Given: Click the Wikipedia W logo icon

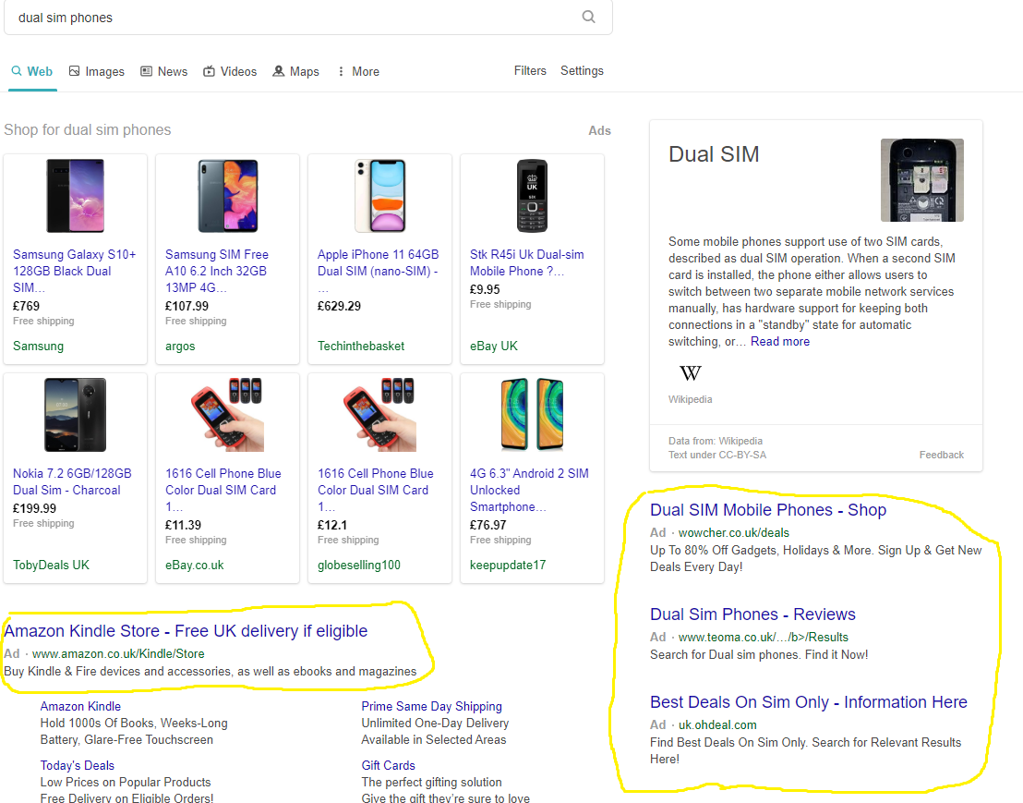Looking at the screenshot, I should [691, 372].
